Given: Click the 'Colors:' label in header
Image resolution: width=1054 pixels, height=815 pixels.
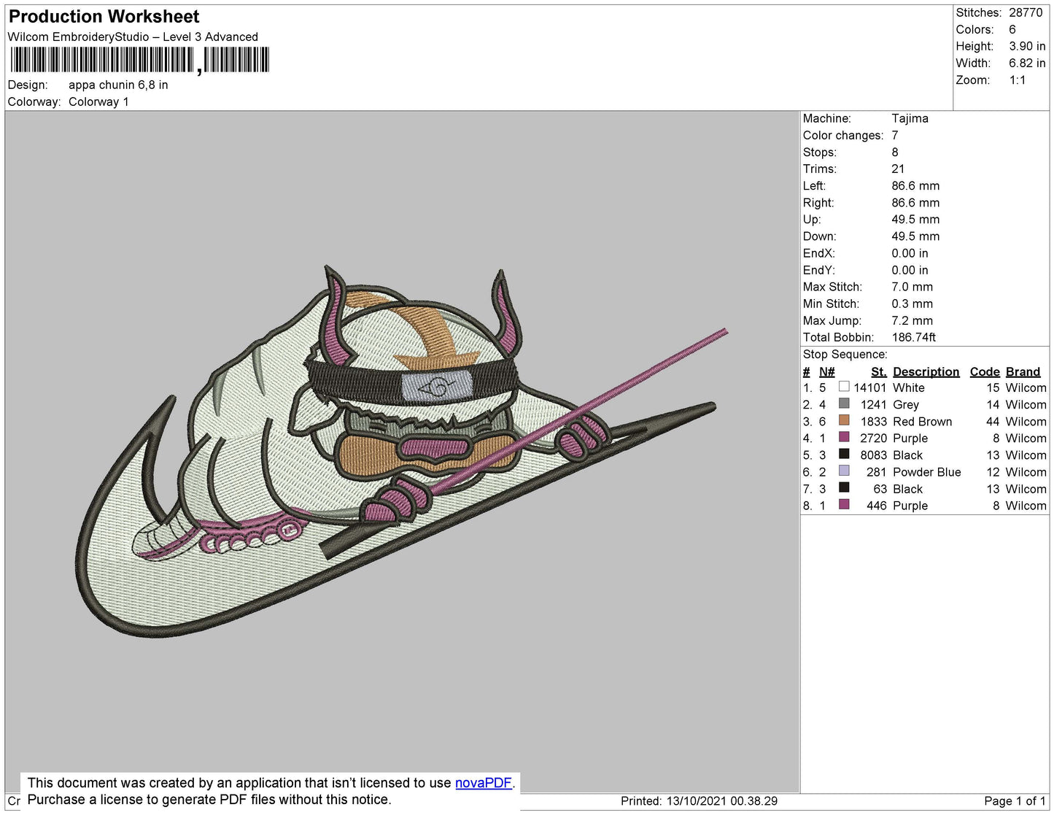Looking at the screenshot, I should click(975, 29).
